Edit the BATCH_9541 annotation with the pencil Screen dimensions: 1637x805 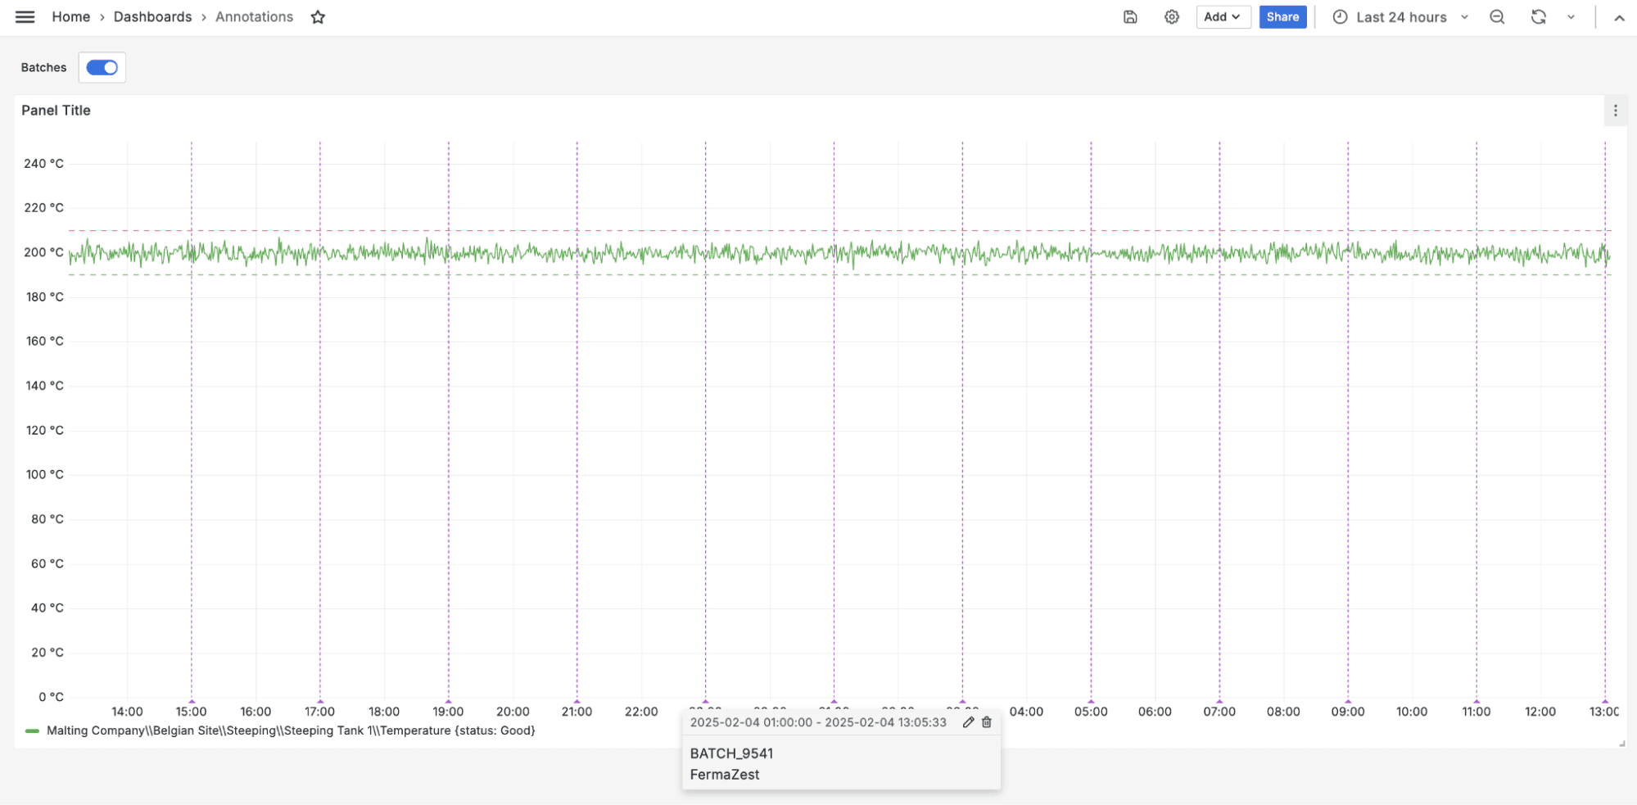[968, 722]
